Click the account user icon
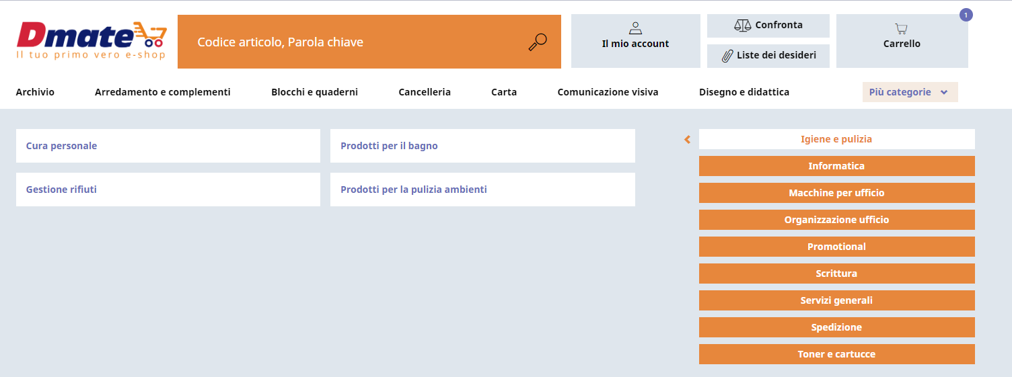The height and width of the screenshot is (377, 1012). click(635, 28)
